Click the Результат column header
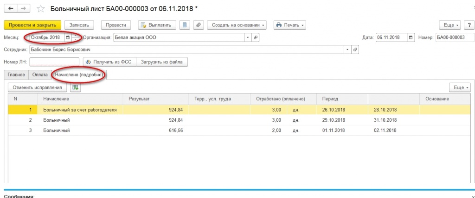Image resolution: width=475 pixels, height=198 pixels. 156,99
